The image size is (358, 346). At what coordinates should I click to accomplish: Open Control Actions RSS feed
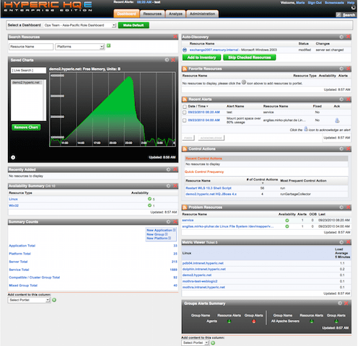(x=185, y=149)
